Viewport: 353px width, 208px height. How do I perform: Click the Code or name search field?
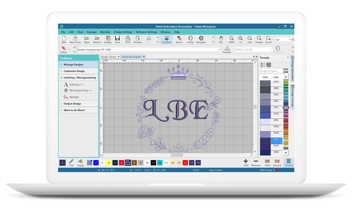pyautogui.click(x=271, y=71)
